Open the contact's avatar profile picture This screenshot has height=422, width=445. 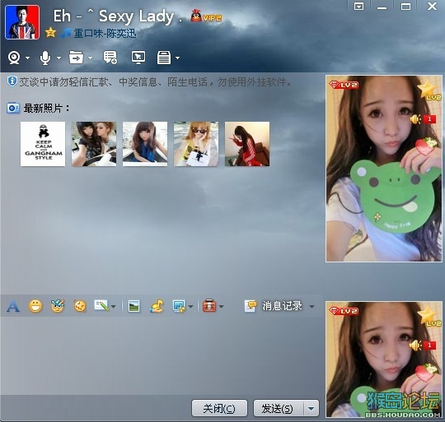pyautogui.click(x=22, y=22)
